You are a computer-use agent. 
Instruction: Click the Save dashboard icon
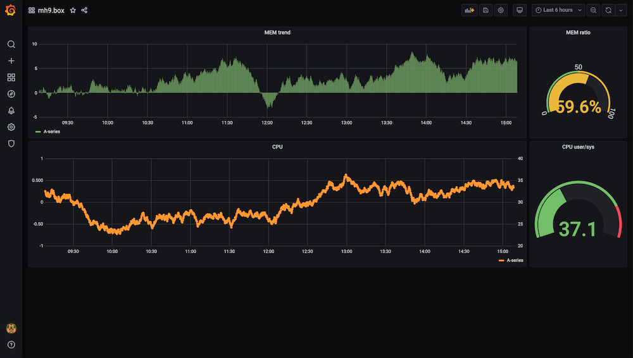486,10
